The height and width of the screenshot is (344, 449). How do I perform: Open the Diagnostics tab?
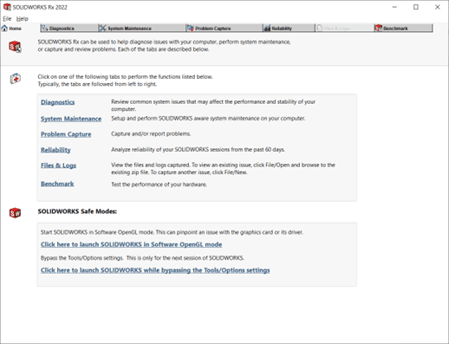click(x=69, y=28)
